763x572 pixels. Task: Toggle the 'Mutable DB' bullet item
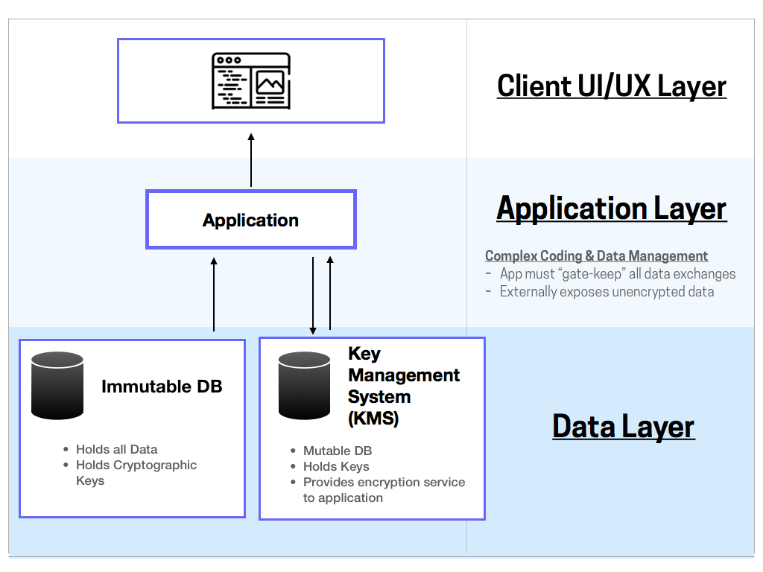pyautogui.click(x=337, y=451)
